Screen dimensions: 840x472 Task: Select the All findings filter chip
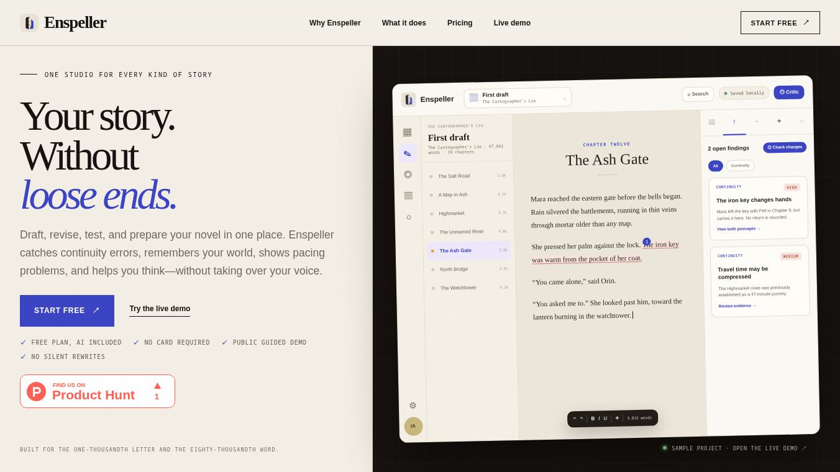click(716, 166)
